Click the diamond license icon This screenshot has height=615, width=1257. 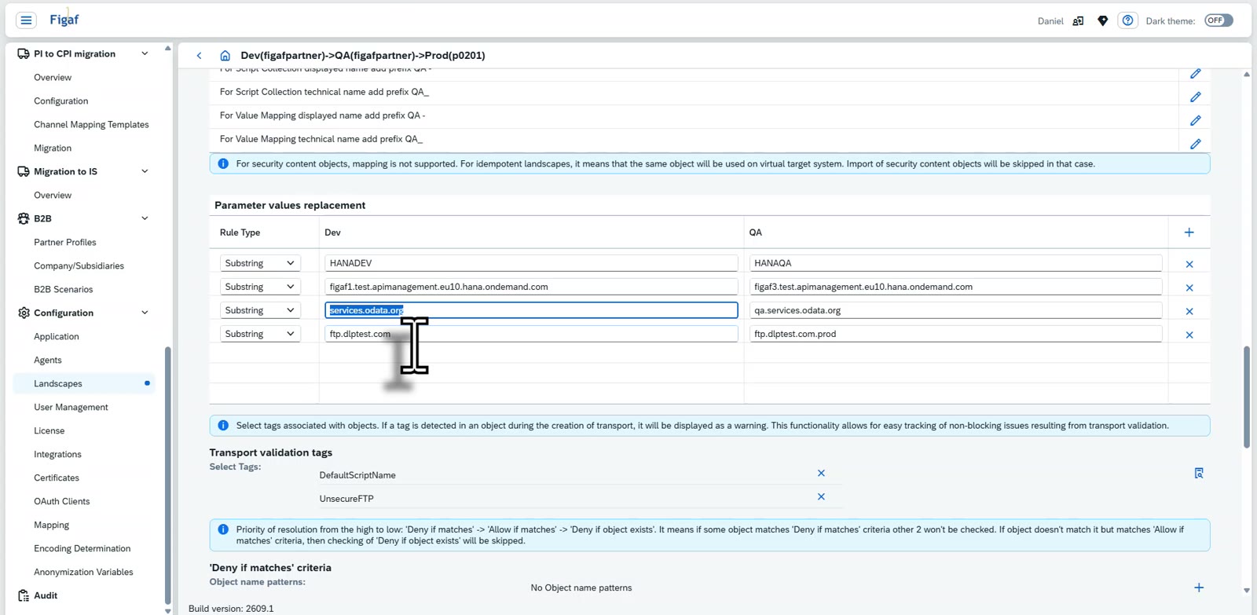[1103, 21]
